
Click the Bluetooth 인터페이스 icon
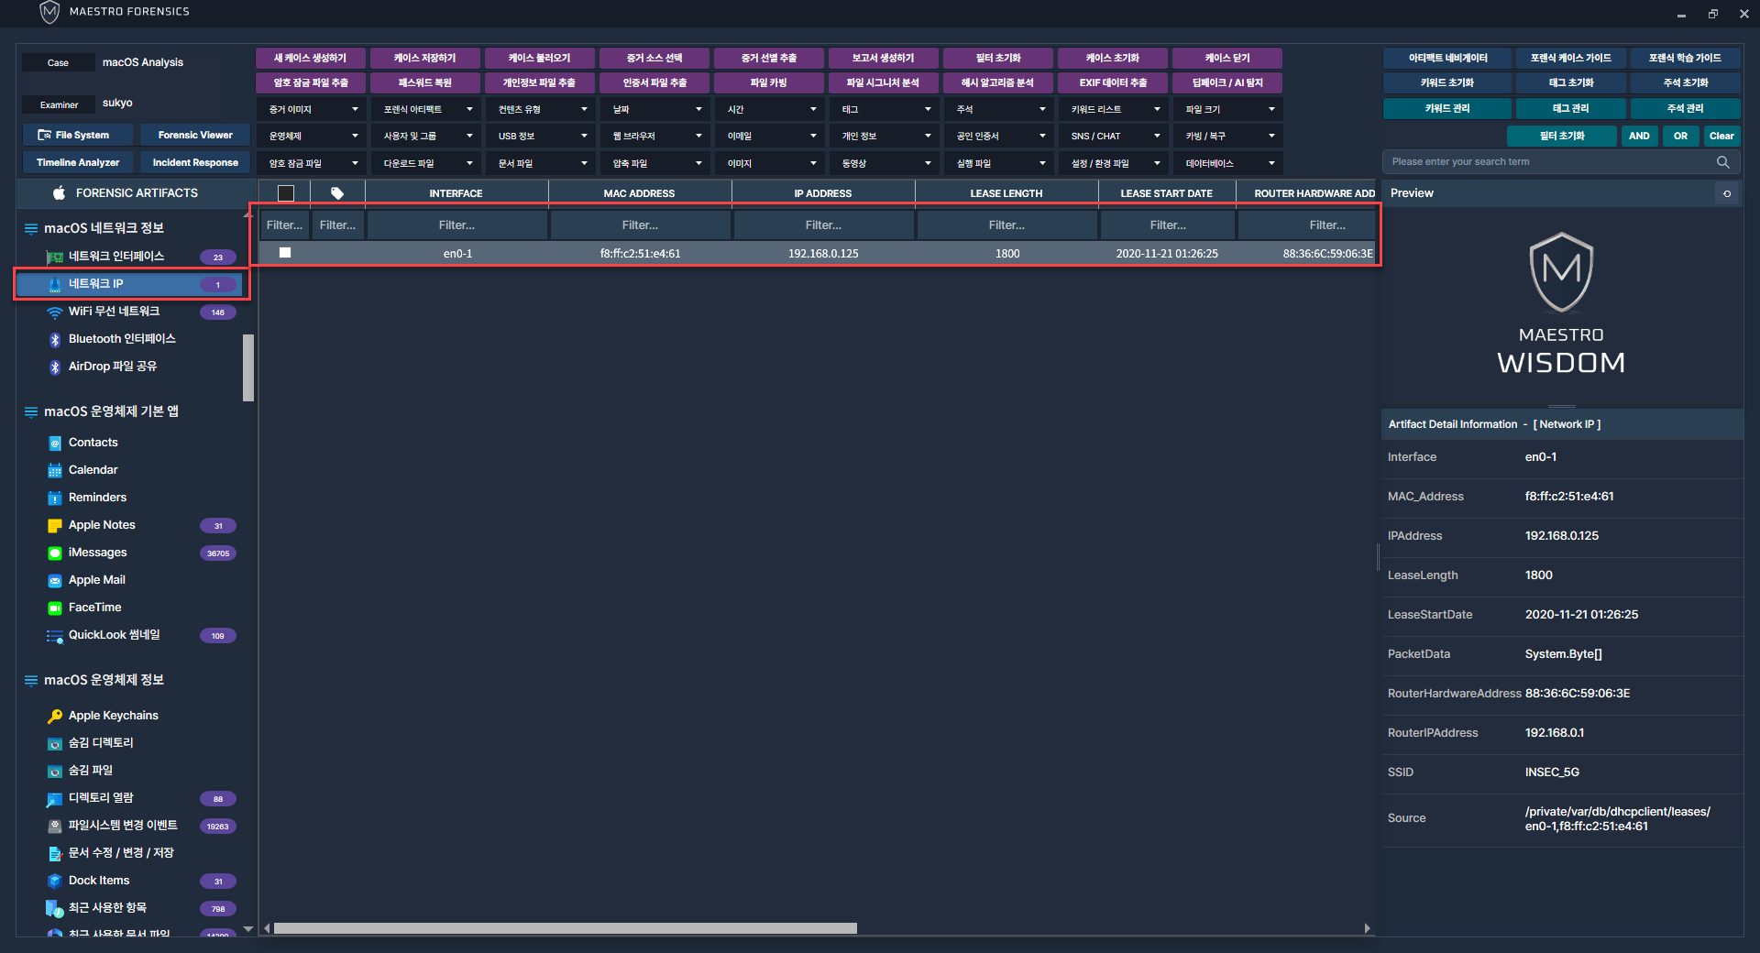55,340
